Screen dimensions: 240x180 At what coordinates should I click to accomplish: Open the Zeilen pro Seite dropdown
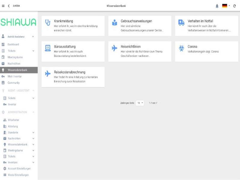pos(140,103)
